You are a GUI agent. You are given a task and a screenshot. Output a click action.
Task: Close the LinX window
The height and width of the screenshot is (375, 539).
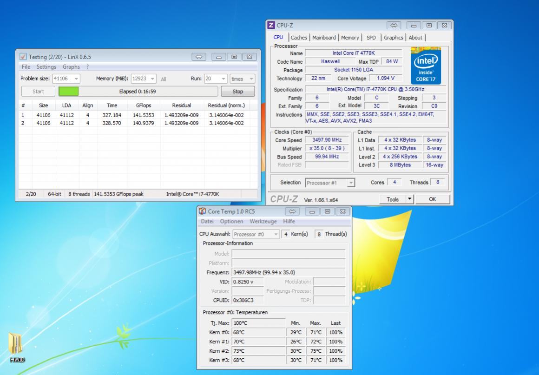[250, 57]
